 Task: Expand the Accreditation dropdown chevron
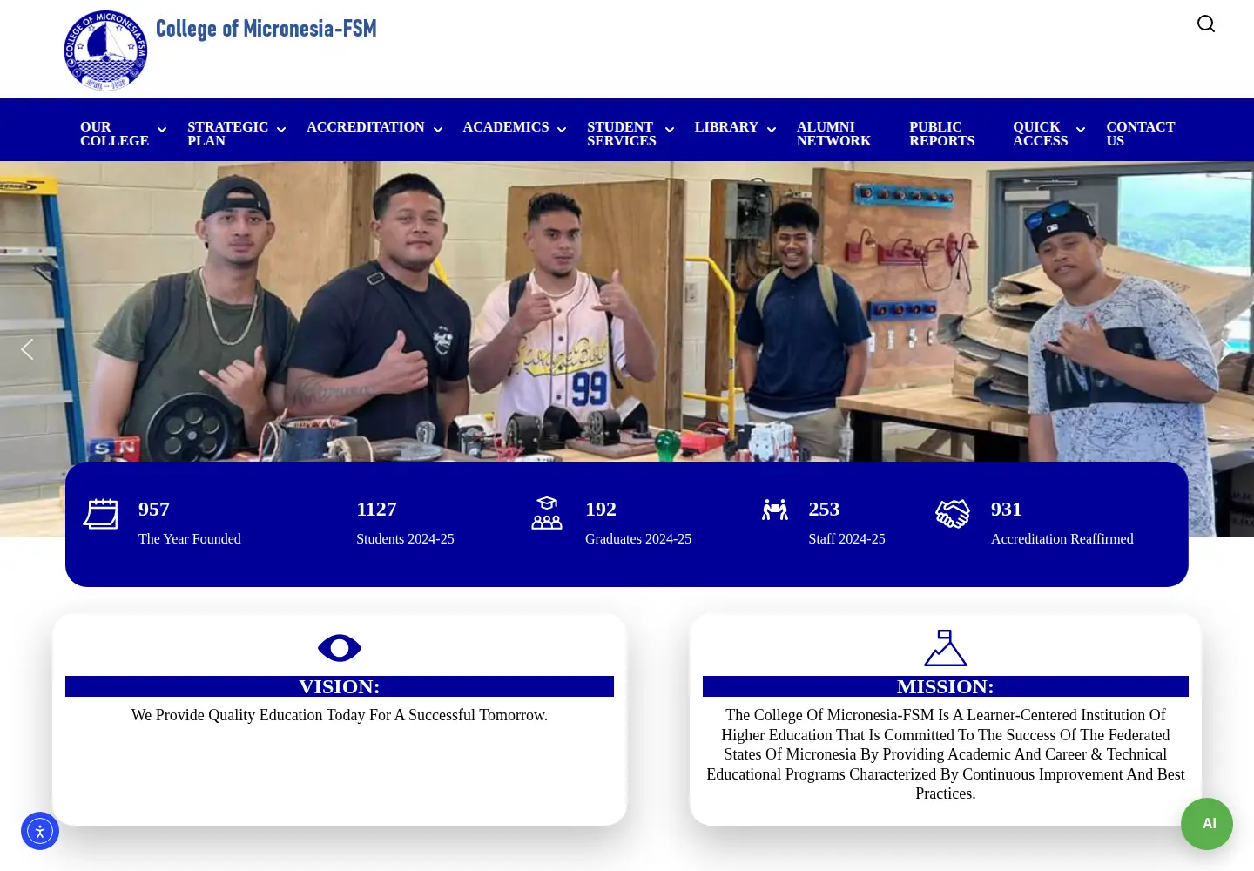[438, 130]
